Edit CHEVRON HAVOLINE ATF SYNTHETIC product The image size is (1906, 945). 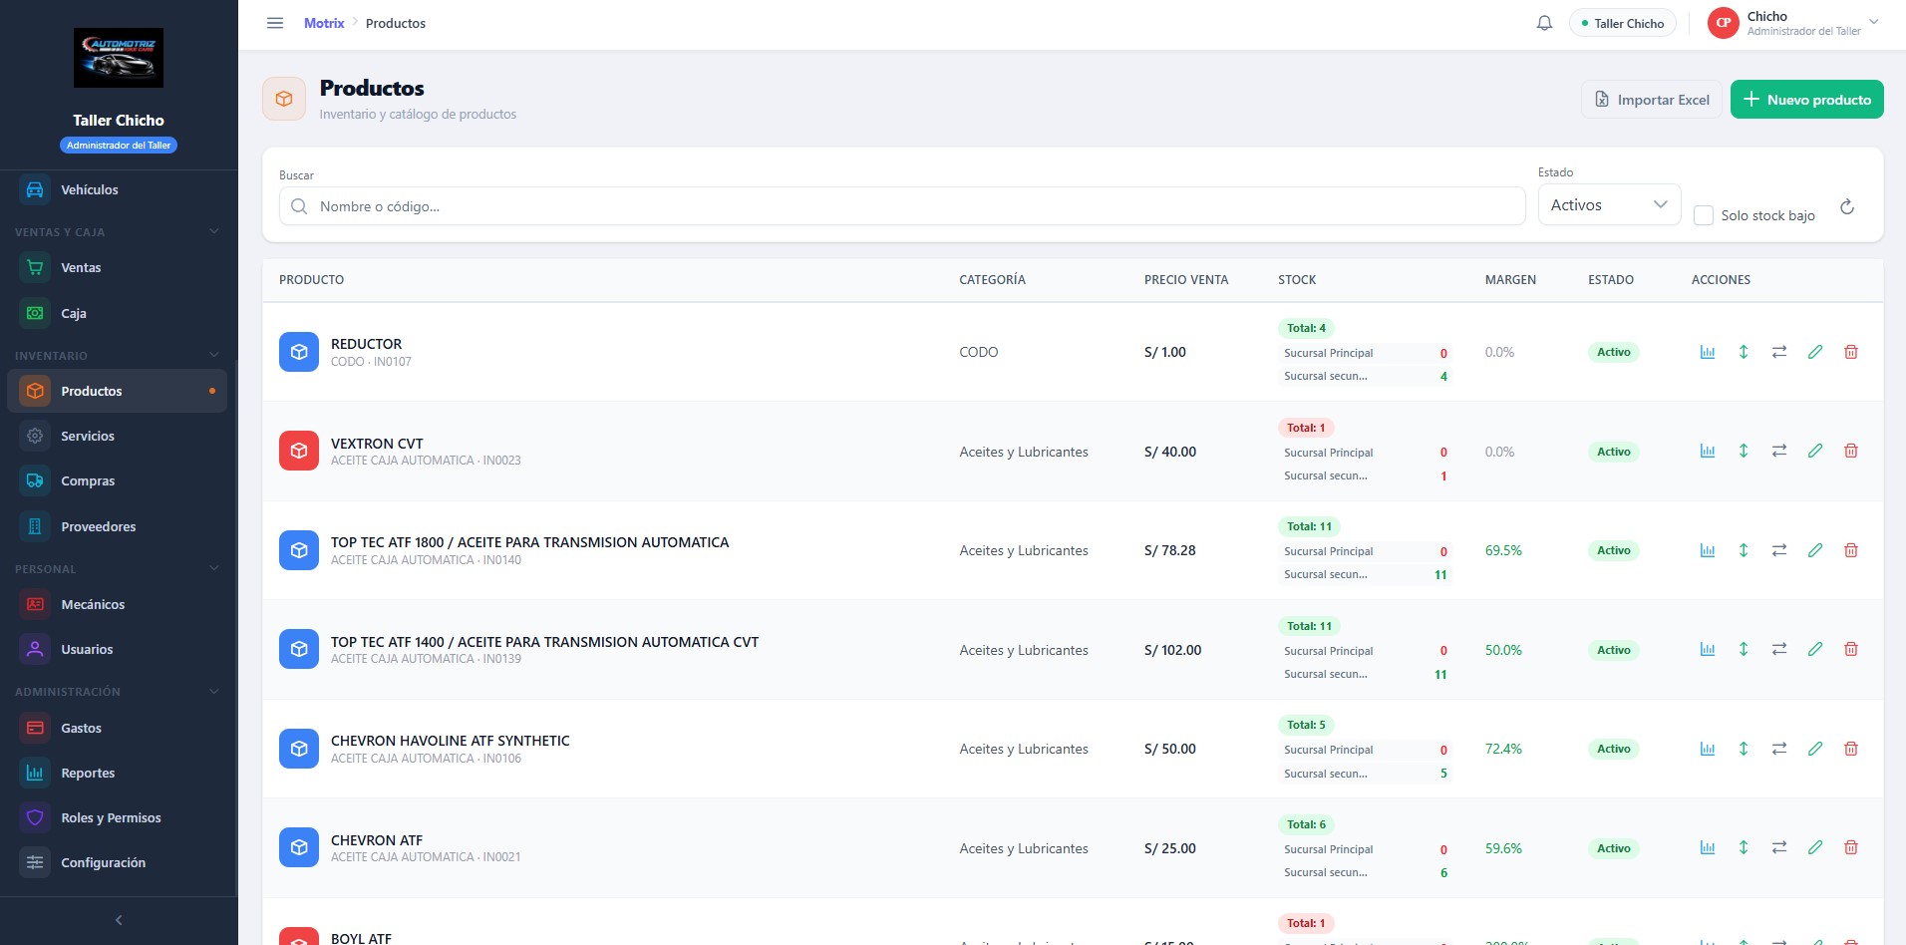pos(1815,749)
